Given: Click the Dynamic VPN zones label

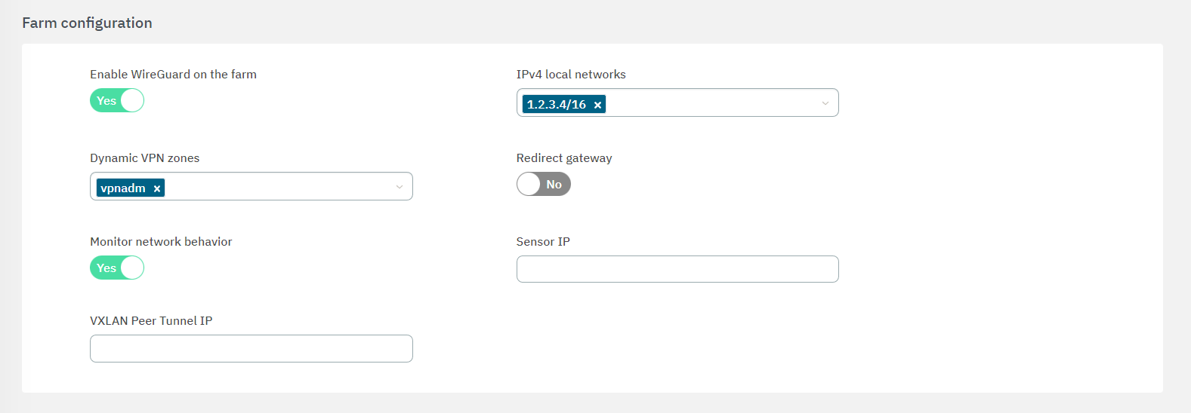Looking at the screenshot, I should click(144, 158).
